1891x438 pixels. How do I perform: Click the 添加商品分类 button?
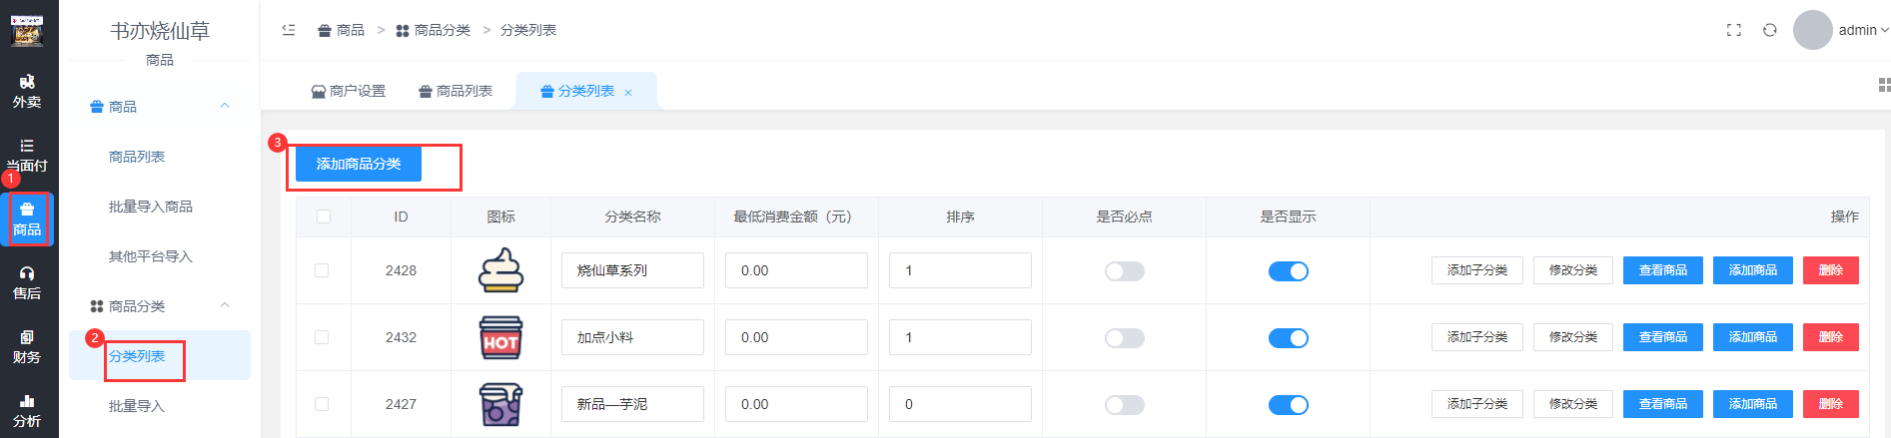pyautogui.click(x=358, y=164)
